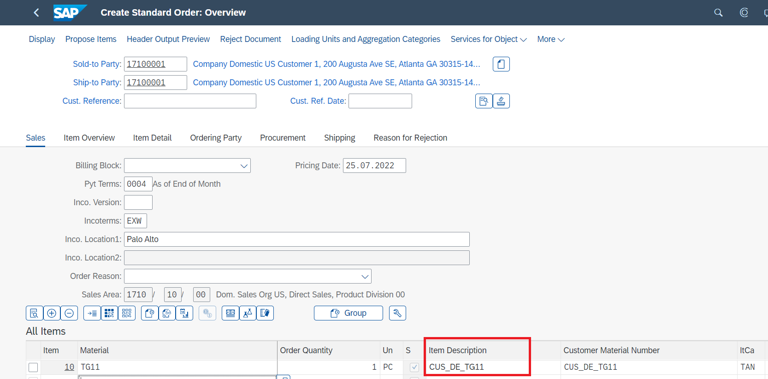The image size is (768, 379).
Task: Click the SAP logo
Action: pyautogui.click(x=70, y=12)
